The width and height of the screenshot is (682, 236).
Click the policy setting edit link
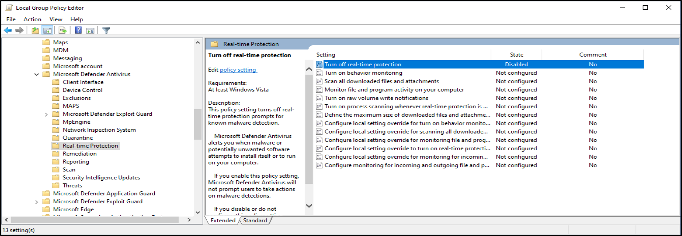pyautogui.click(x=238, y=70)
